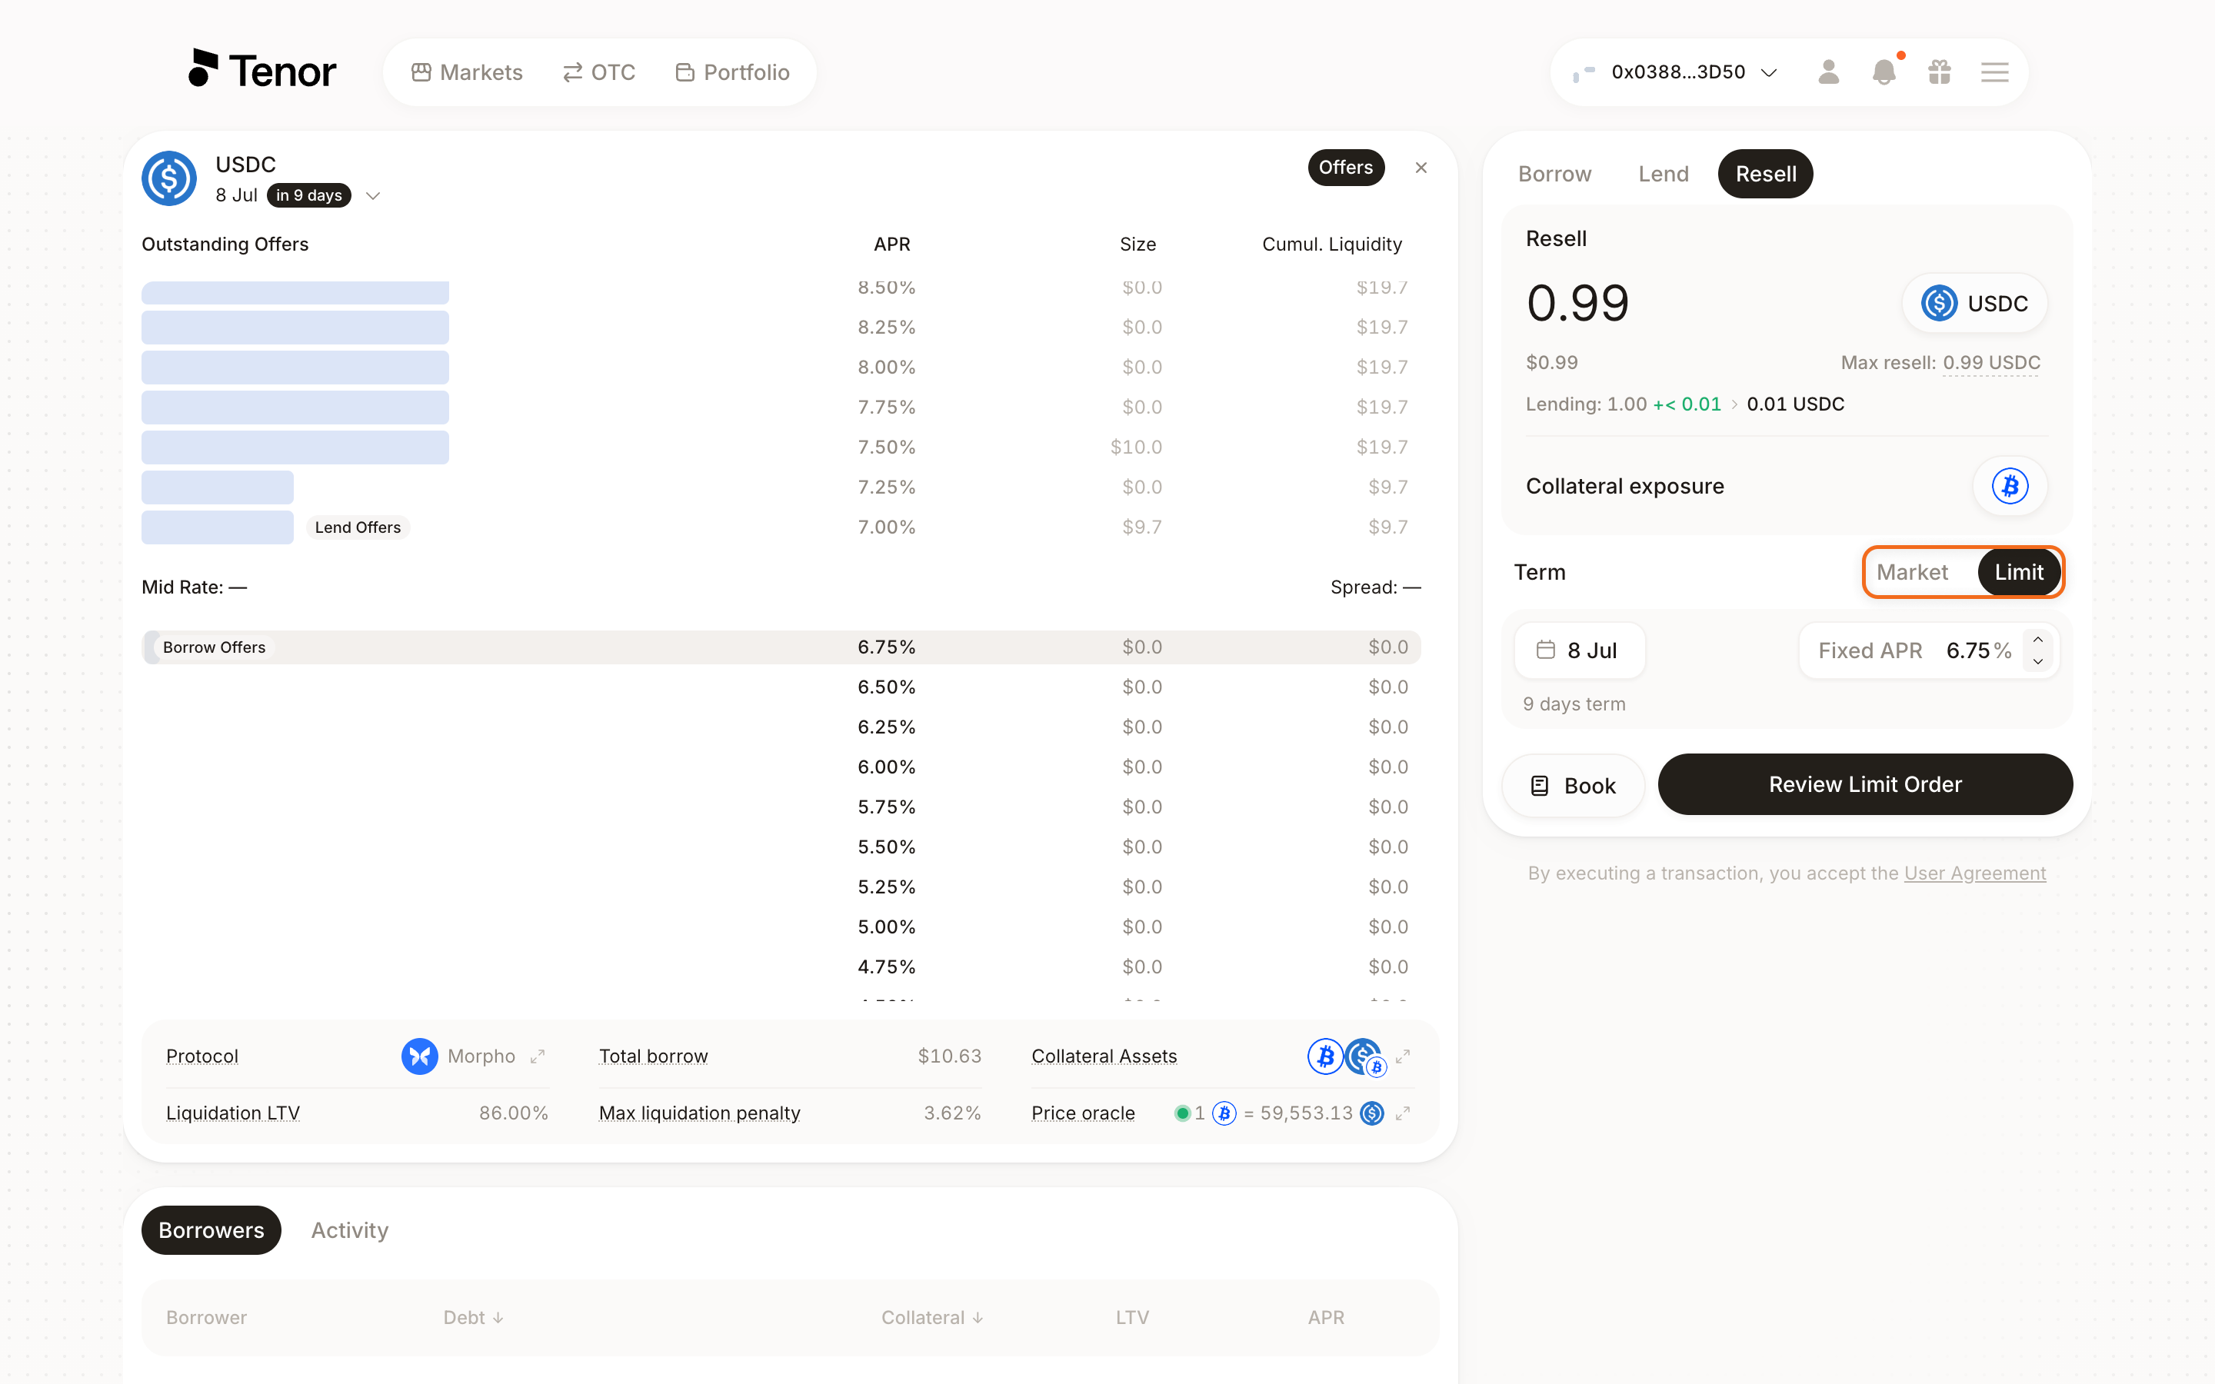Screen dimensions: 2215x1384
Task: Open the USDC token selector
Action: 1974,303
